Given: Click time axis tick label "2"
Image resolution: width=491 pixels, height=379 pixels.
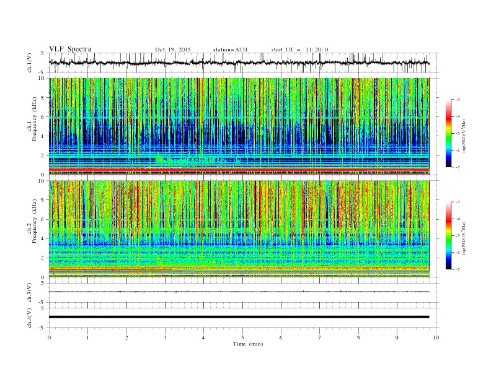Looking at the screenshot, I should pos(126,338).
